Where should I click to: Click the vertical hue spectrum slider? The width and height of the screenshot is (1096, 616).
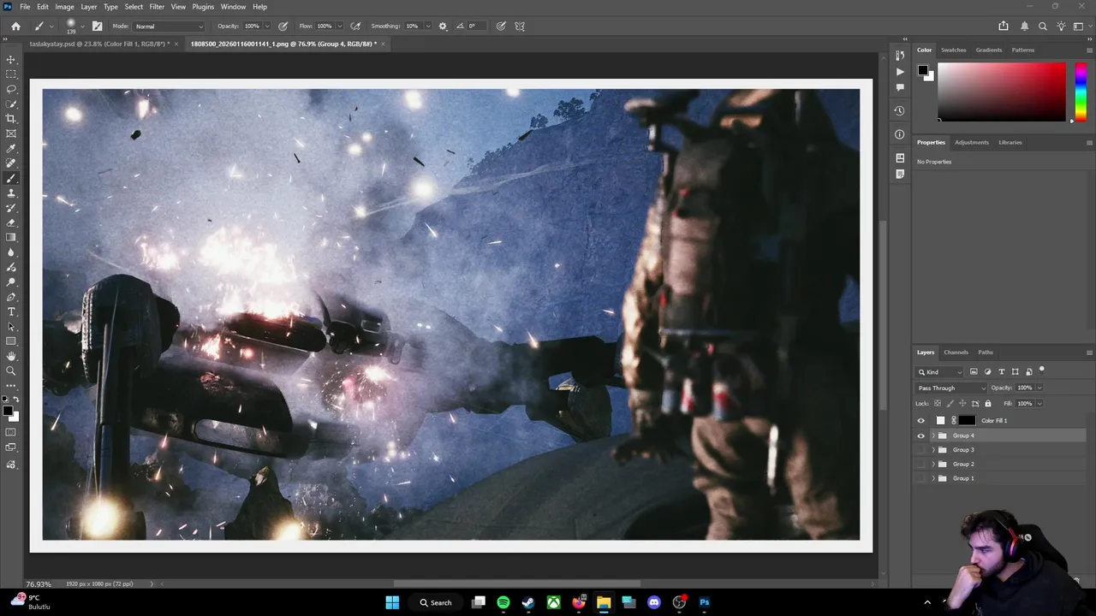tap(1081, 92)
